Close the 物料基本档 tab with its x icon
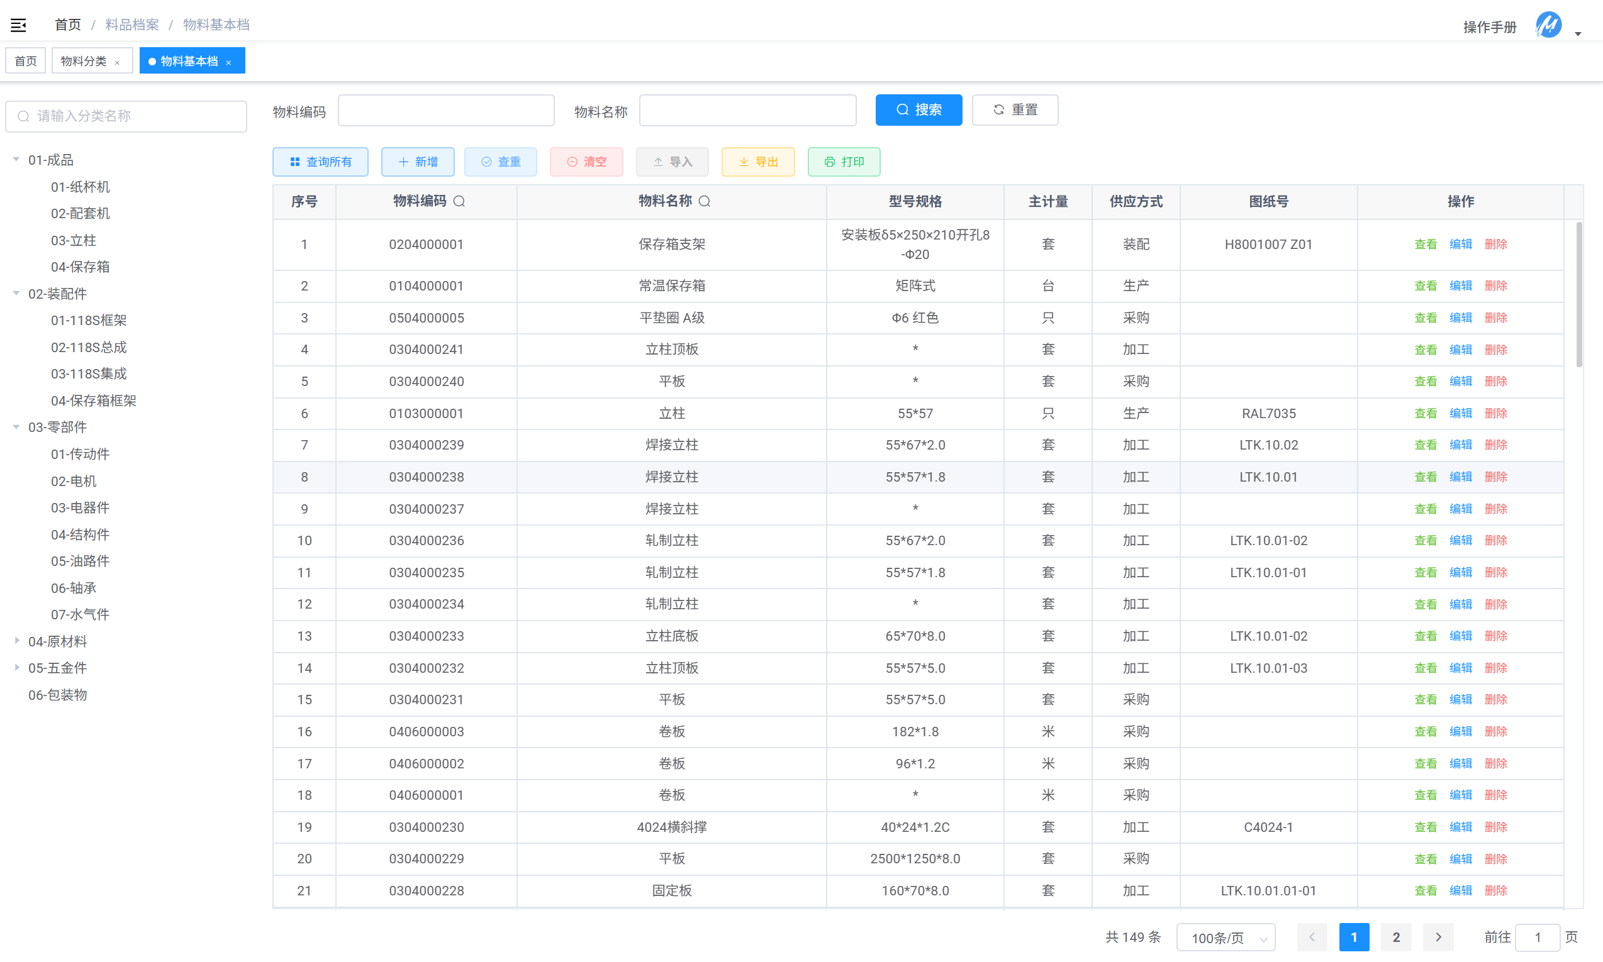The image size is (1603, 962). pyautogui.click(x=228, y=63)
